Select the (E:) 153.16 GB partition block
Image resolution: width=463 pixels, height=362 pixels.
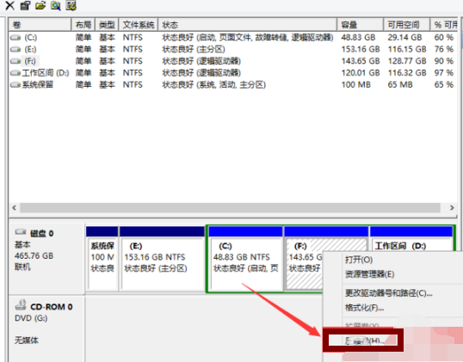[162, 259]
